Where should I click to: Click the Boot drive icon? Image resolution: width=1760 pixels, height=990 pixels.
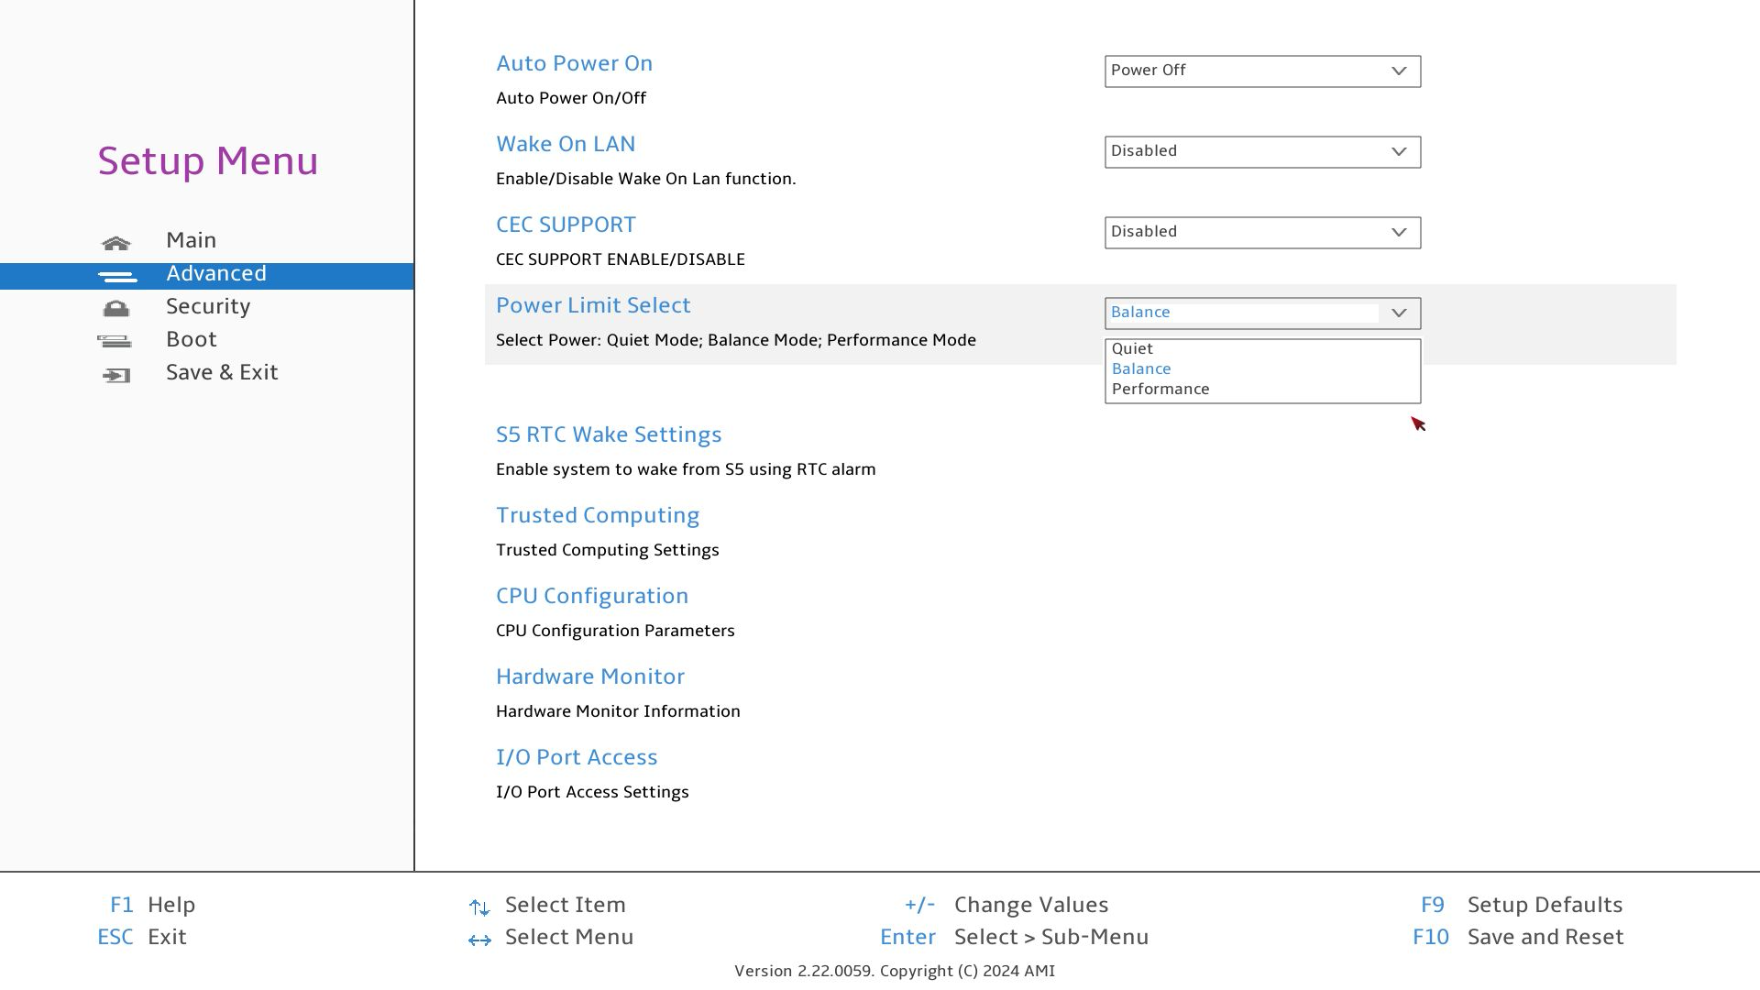pyautogui.click(x=115, y=342)
